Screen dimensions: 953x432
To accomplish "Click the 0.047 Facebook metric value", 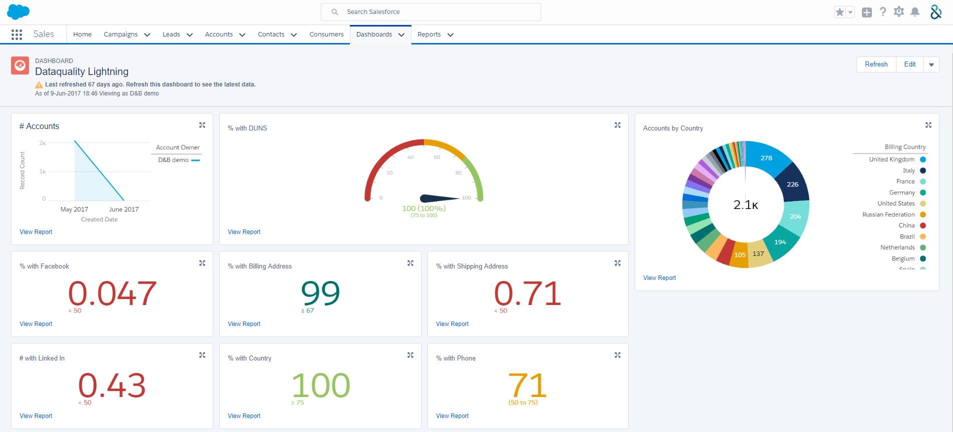I will tap(113, 293).
